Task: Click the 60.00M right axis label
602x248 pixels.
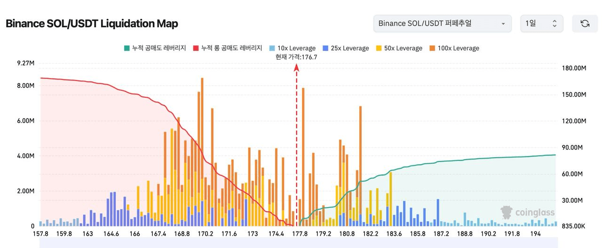Action: (572, 174)
